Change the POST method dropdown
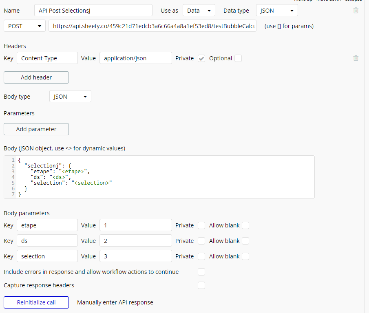The image size is (369, 313). coord(24,26)
